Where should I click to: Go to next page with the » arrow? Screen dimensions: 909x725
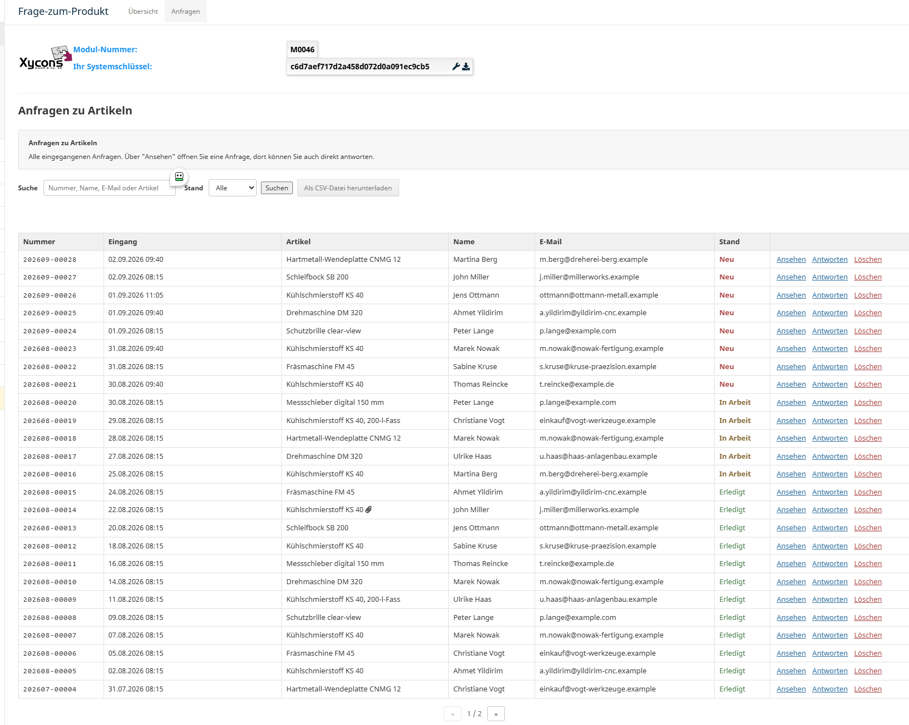click(x=496, y=714)
